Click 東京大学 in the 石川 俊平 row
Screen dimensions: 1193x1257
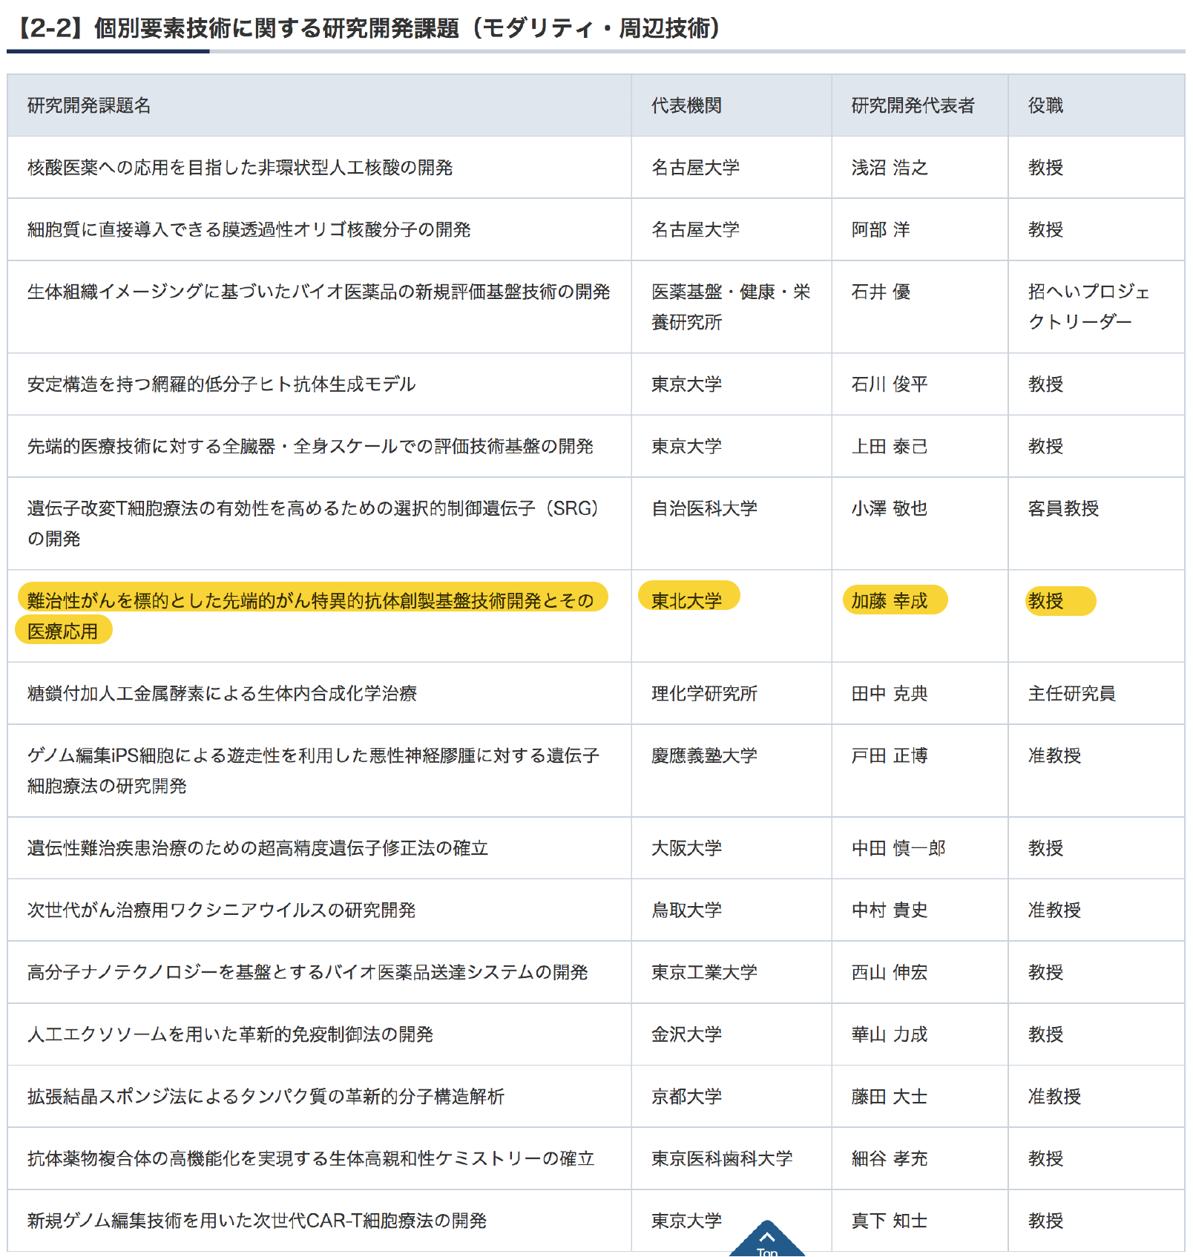[x=686, y=384]
